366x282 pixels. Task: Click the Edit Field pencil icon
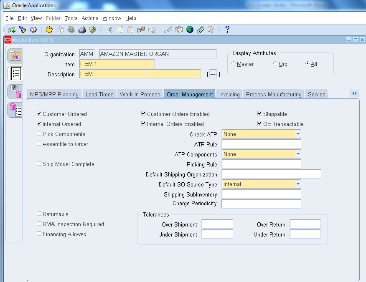click(168, 30)
